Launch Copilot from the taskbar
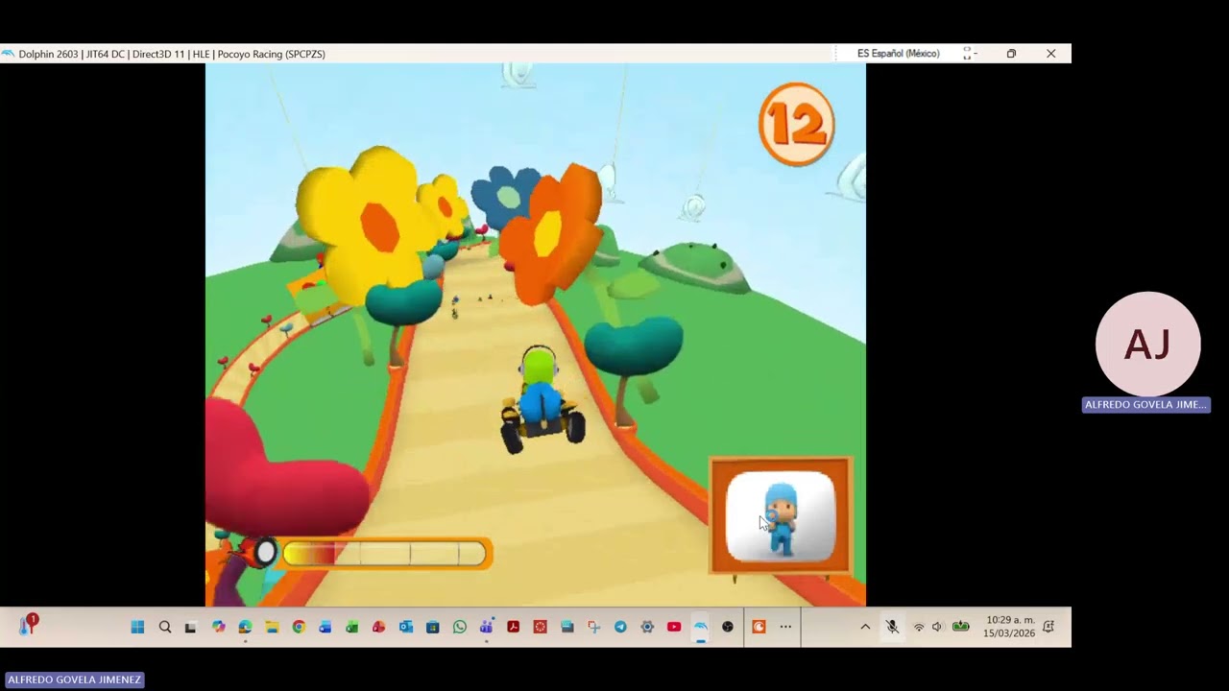Image resolution: width=1229 pixels, height=691 pixels. click(219, 627)
